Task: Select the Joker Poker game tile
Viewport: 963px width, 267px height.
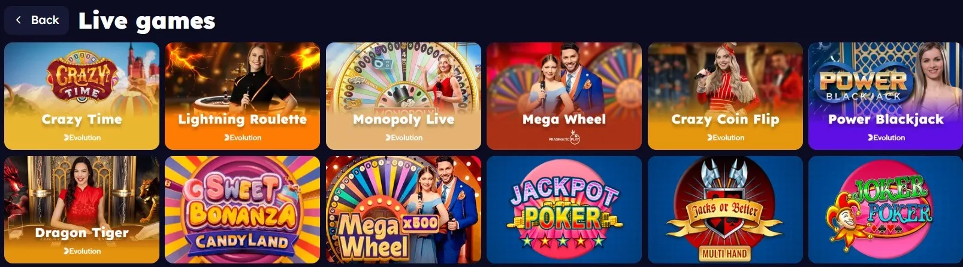Action: click(886, 210)
